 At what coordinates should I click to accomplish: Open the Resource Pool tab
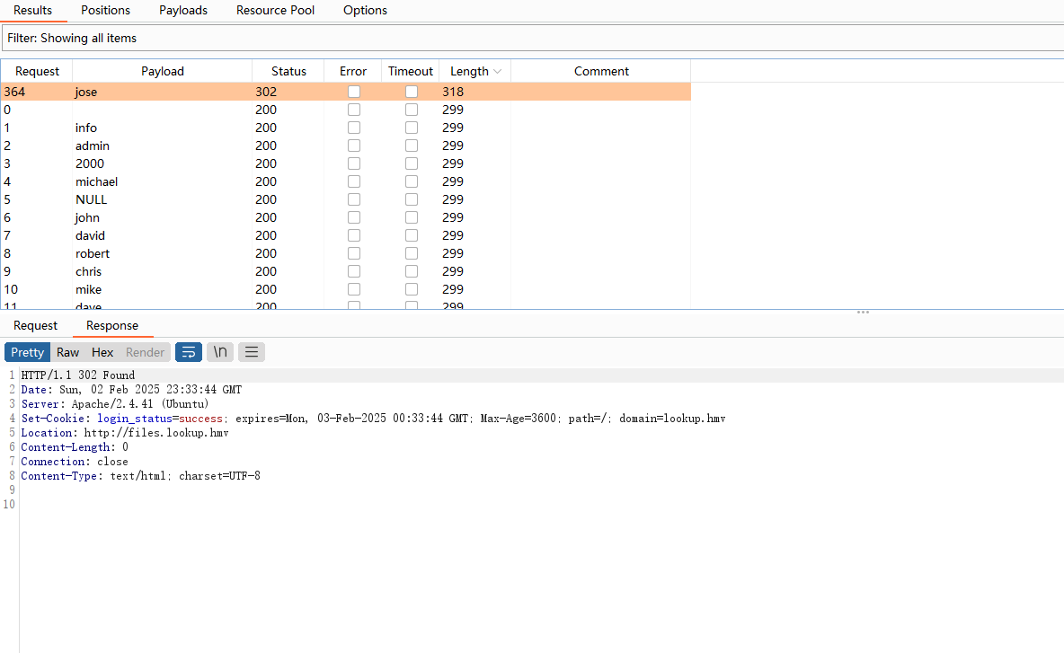click(275, 11)
